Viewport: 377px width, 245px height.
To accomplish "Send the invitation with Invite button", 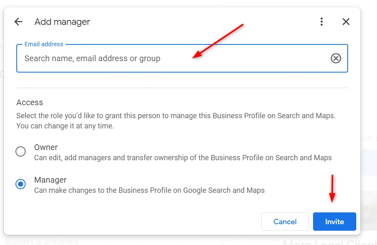I will pos(334,221).
